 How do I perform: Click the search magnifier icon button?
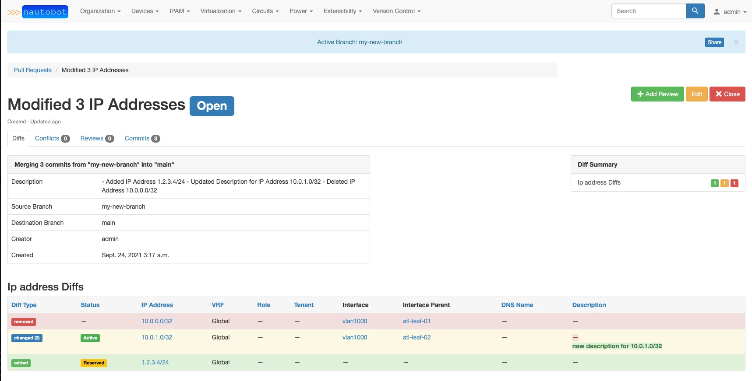click(x=695, y=11)
